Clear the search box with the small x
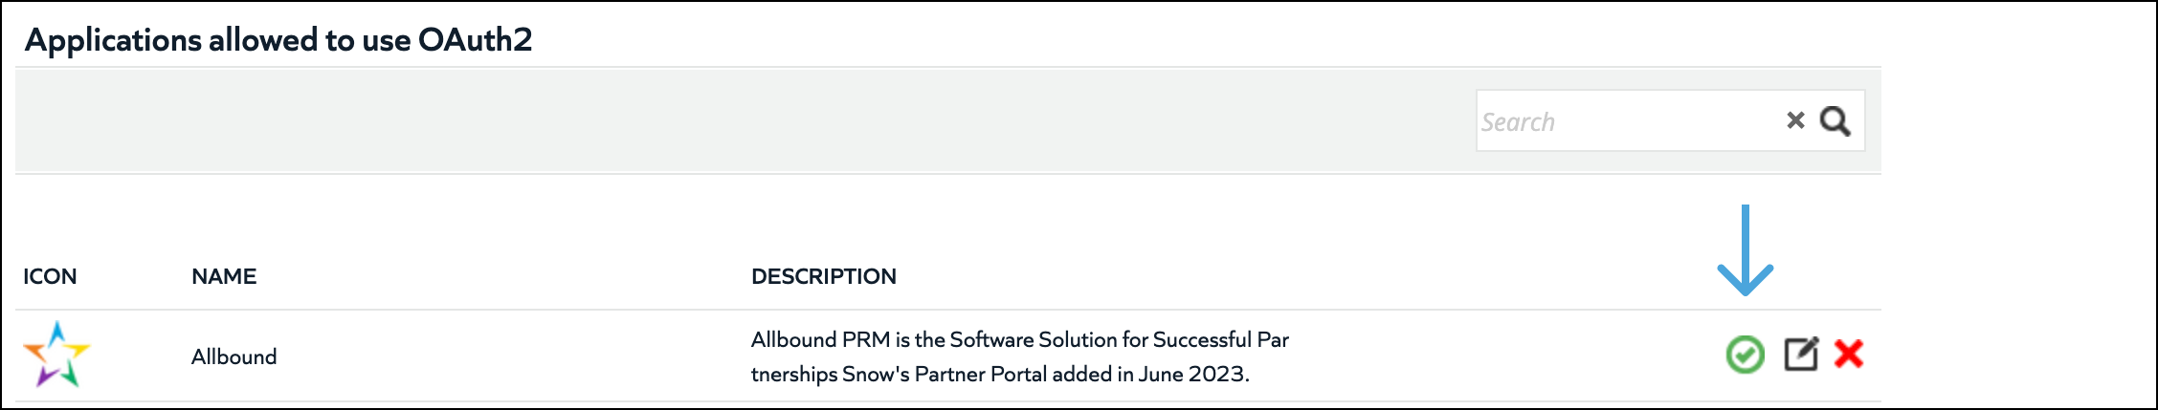 1795,120
